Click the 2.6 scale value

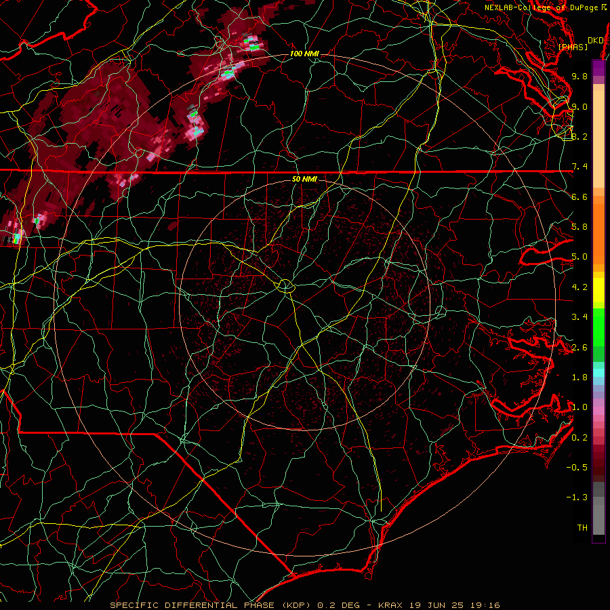[579, 347]
